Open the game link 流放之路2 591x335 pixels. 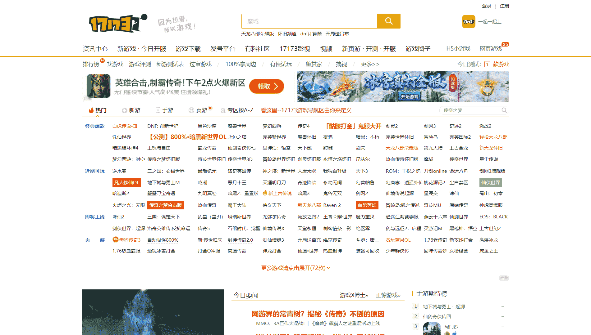[x=308, y=217]
